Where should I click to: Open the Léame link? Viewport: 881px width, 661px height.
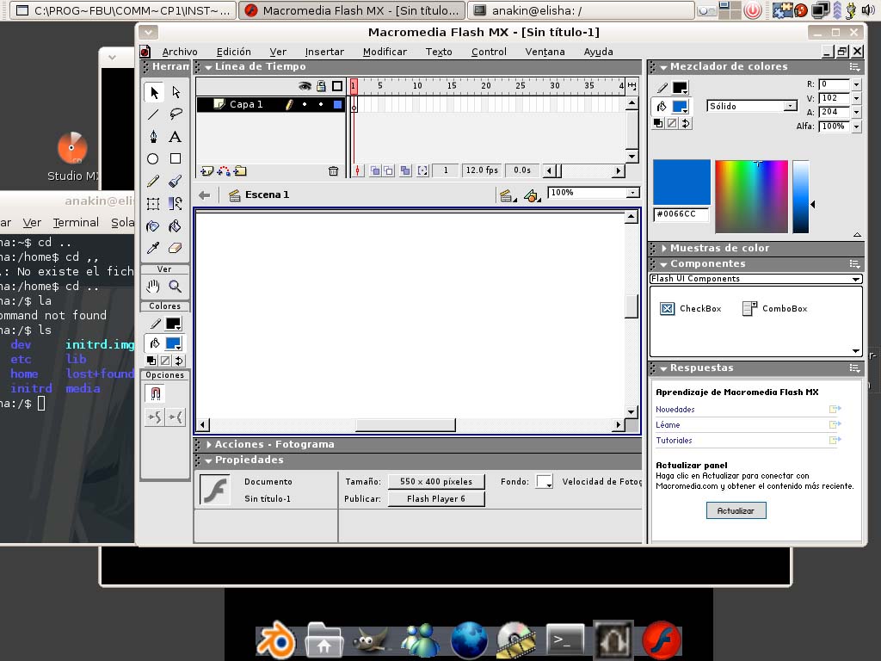(668, 425)
